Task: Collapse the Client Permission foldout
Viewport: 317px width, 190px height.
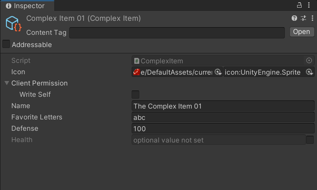Action: [7, 83]
